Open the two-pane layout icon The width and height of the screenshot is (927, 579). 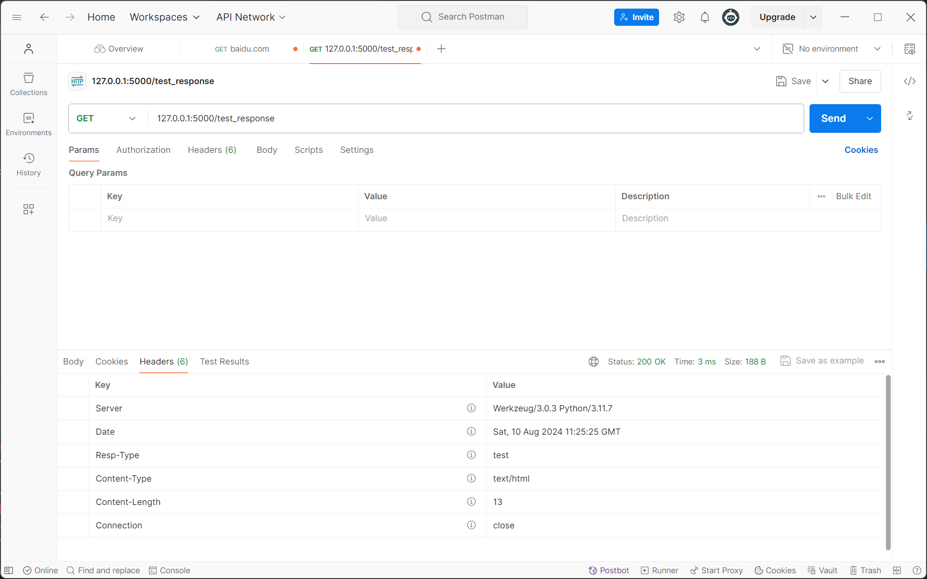click(897, 570)
